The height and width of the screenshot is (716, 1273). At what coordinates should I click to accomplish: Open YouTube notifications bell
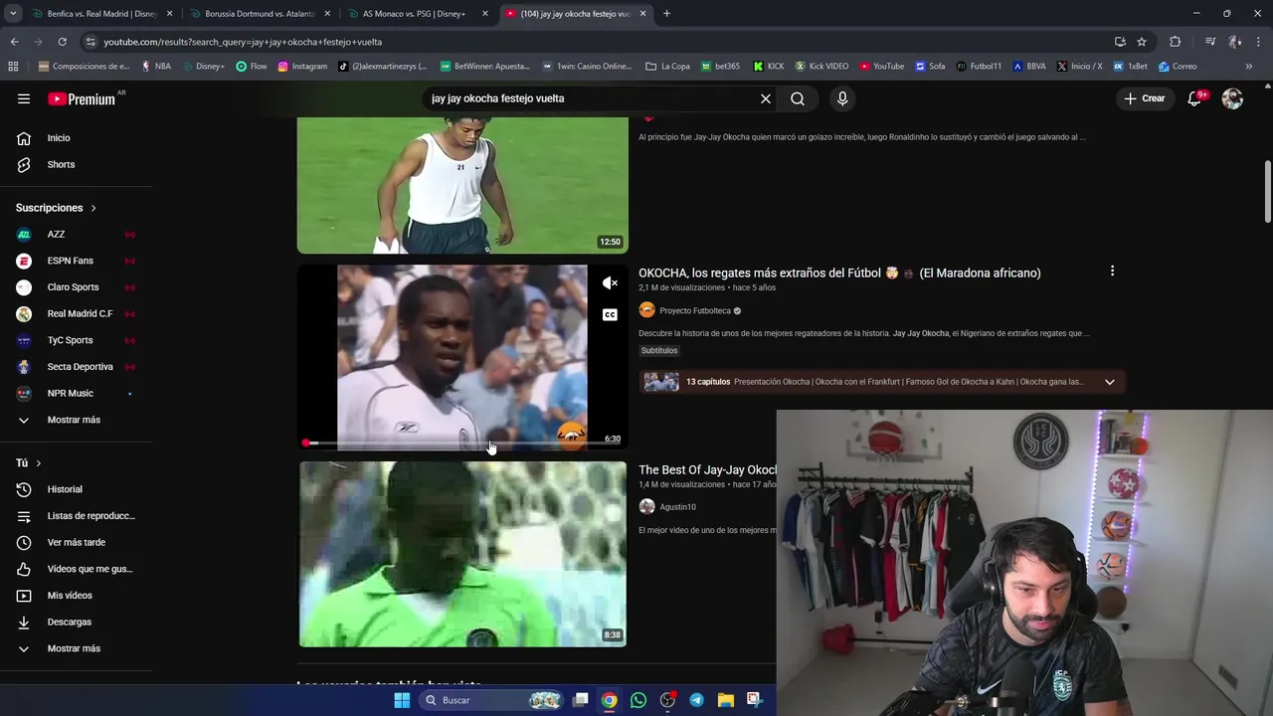point(1194,98)
